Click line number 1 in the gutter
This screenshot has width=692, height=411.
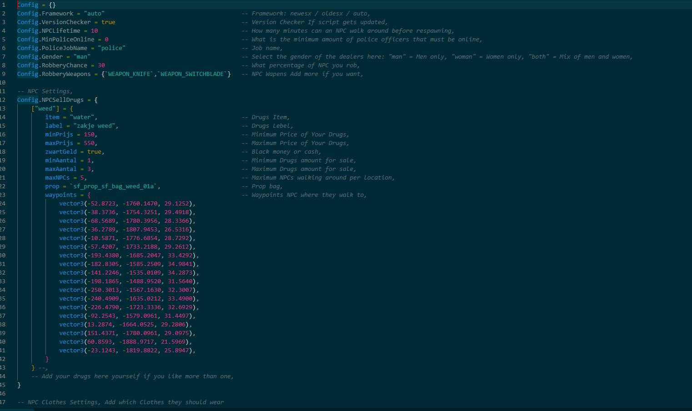click(4, 5)
